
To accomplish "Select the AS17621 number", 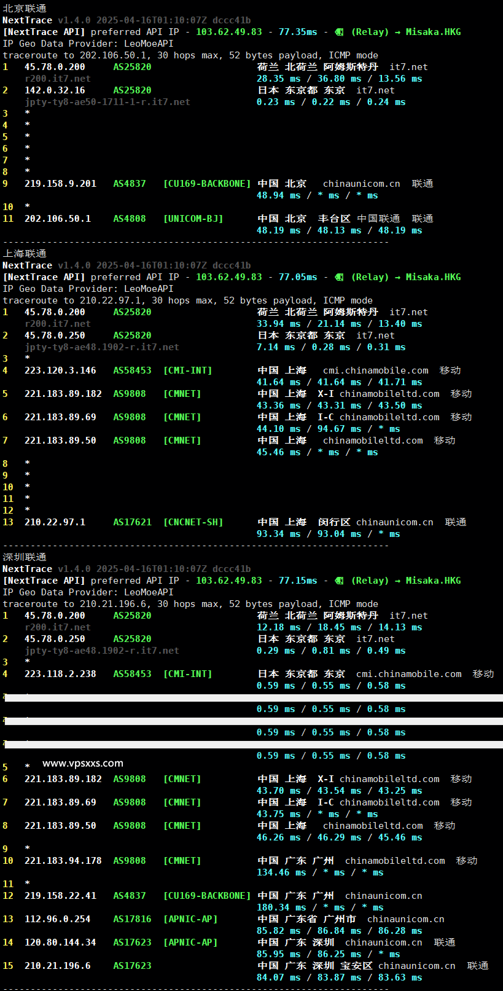I will 132,522.
